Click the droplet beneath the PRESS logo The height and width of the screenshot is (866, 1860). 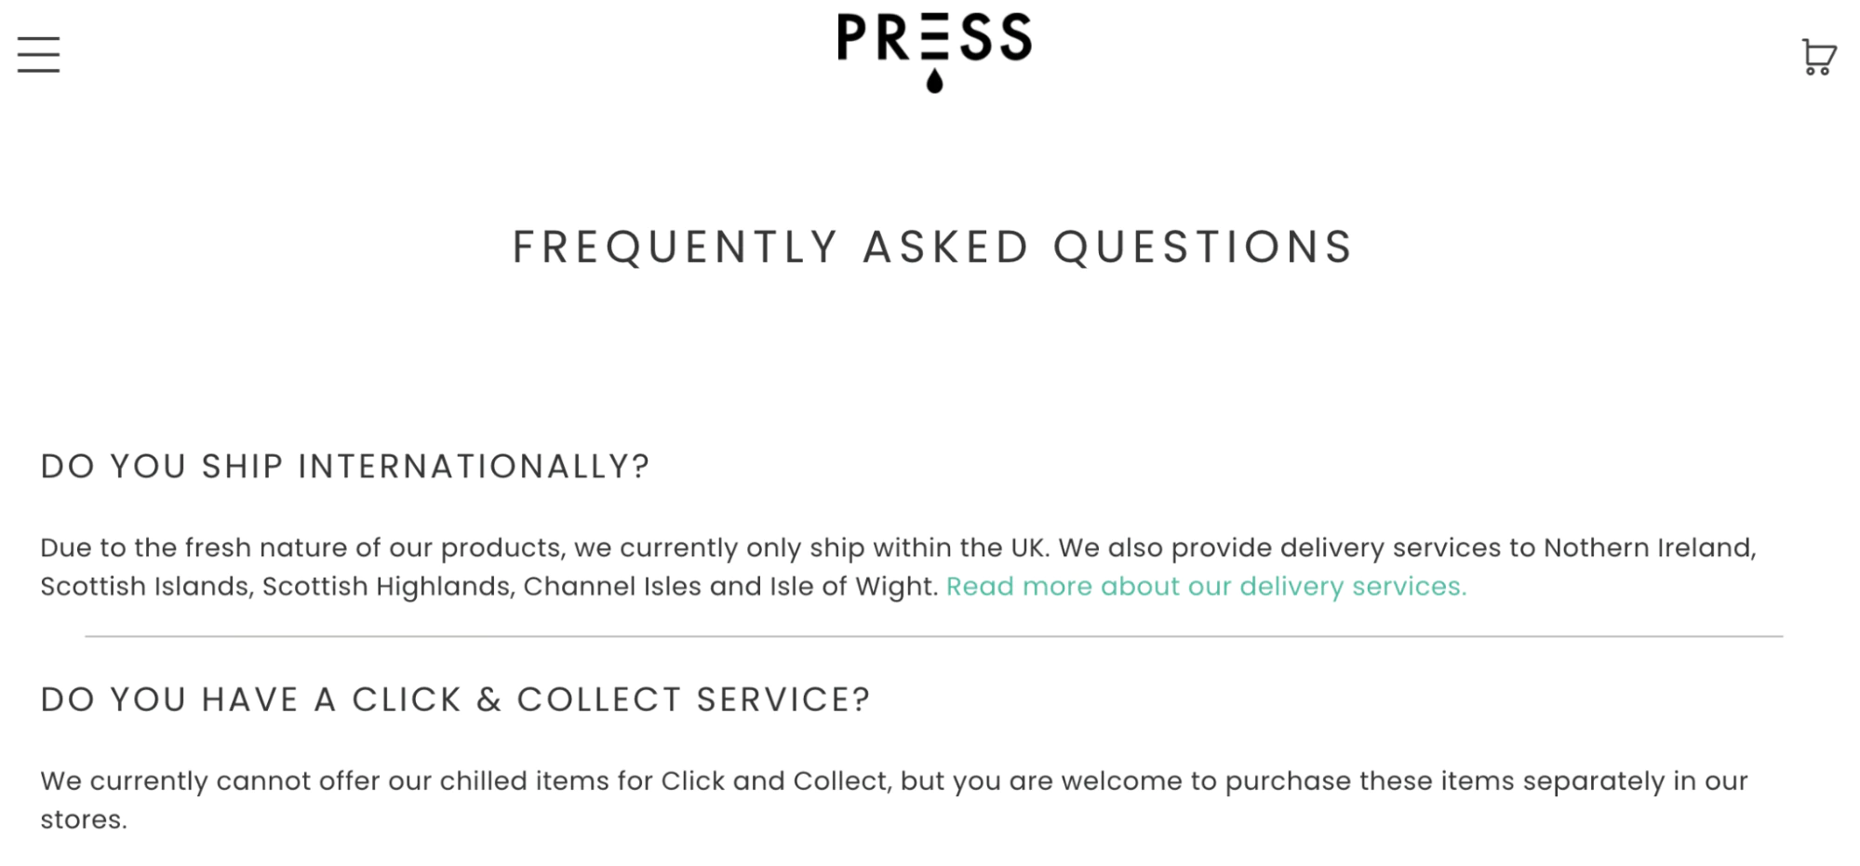coord(934,81)
